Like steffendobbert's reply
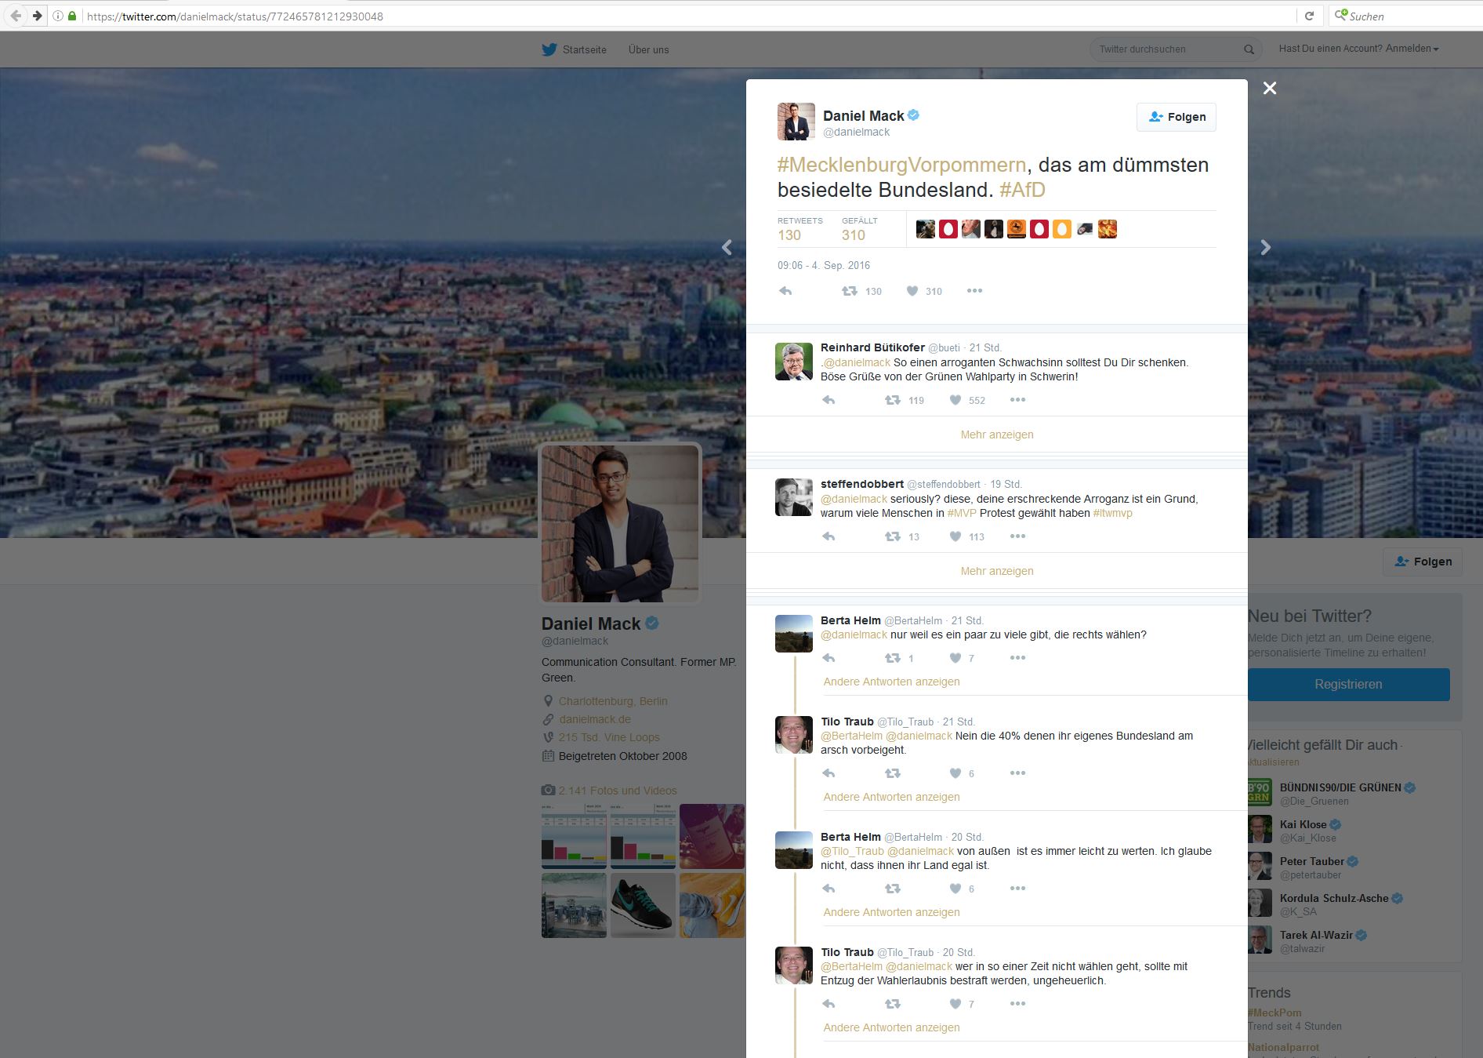This screenshot has width=1483, height=1058. (955, 536)
